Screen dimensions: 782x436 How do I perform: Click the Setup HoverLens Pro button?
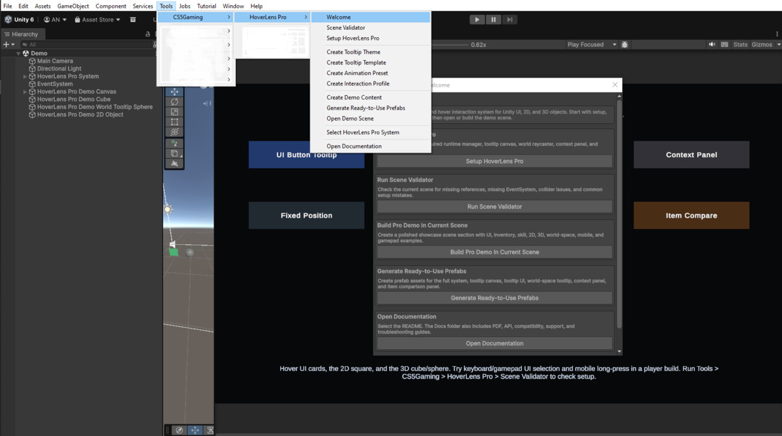click(x=495, y=161)
